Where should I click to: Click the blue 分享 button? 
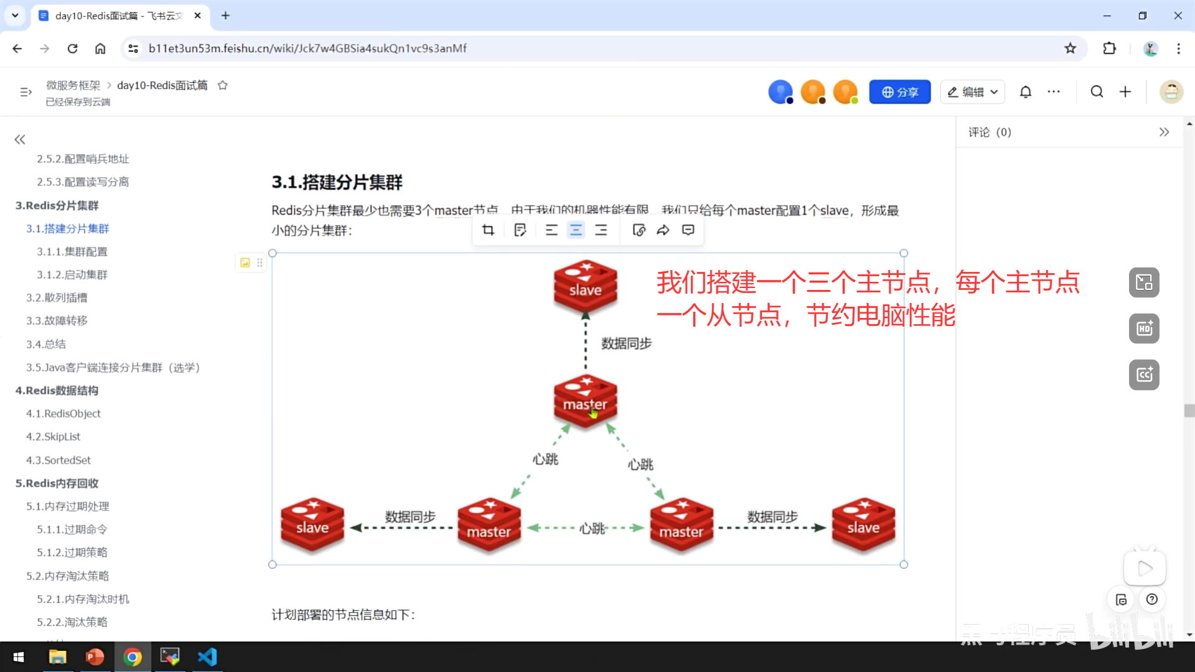coord(899,92)
